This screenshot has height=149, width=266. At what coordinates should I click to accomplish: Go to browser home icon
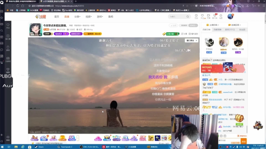point(23,6)
